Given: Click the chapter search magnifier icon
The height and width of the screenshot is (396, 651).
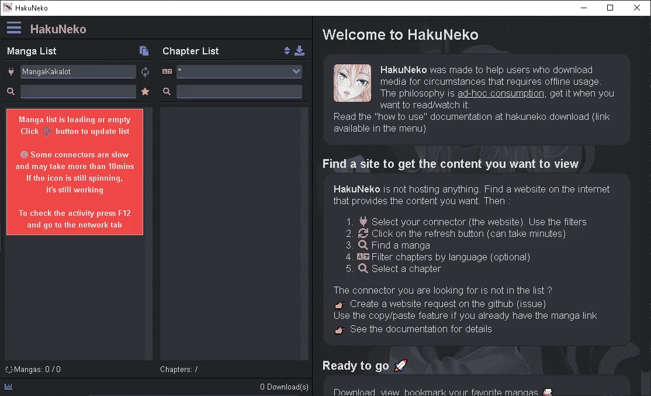Looking at the screenshot, I should pos(167,91).
